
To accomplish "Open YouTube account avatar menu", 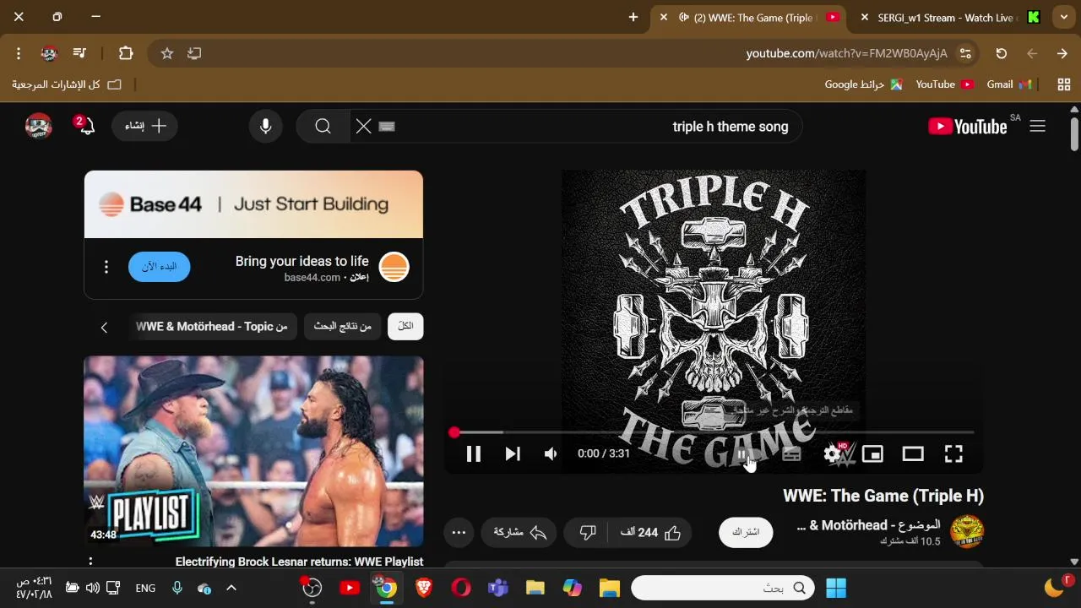I will (x=38, y=126).
